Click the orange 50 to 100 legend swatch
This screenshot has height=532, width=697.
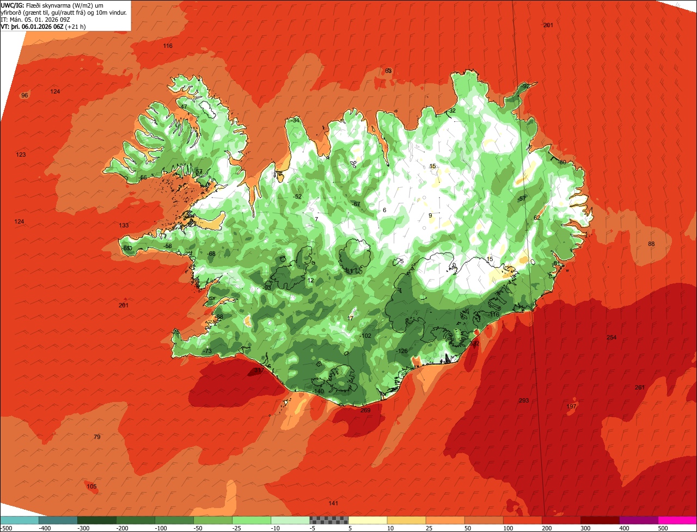click(x=484, y=521)
